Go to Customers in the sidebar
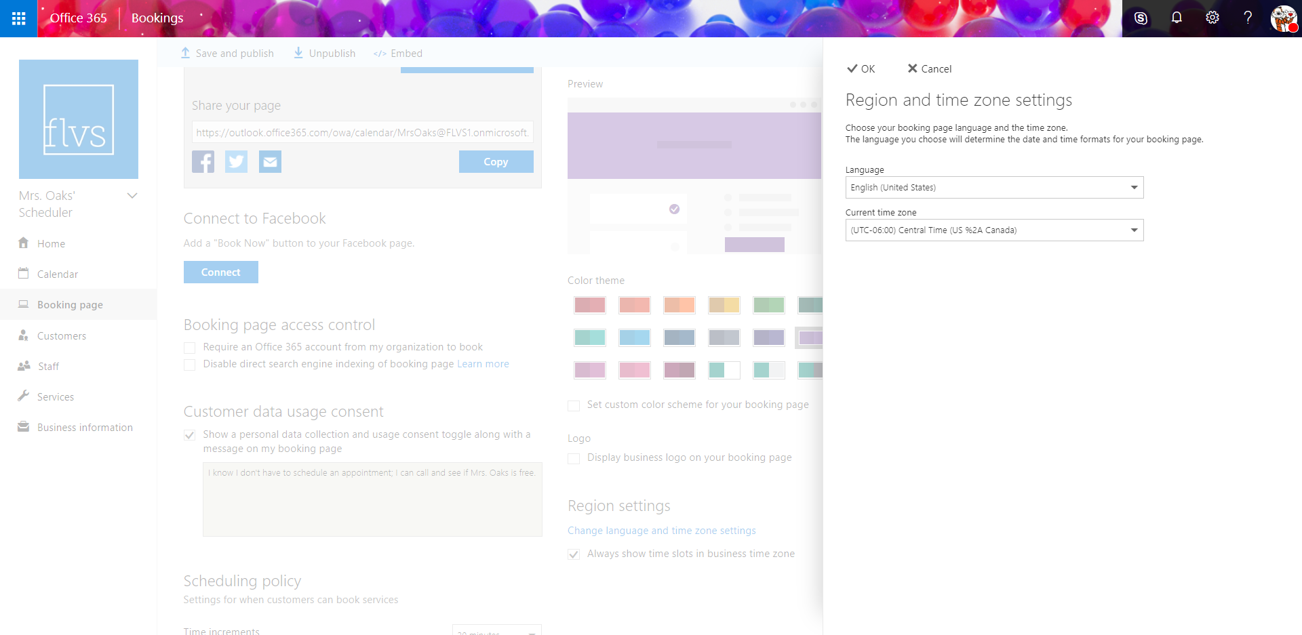The height and width of the screenshot is (635, 1302). [x=62, y=335]
